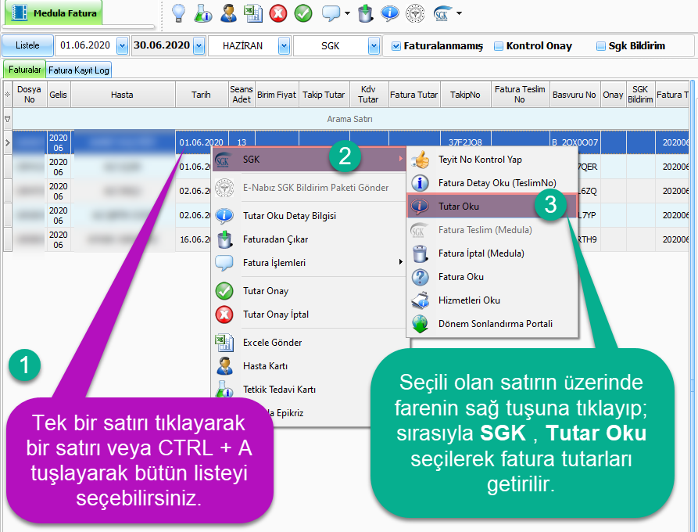The image size is (698, 532).
Task: Click the Arama Satırı search row
Action: (350, 119)
